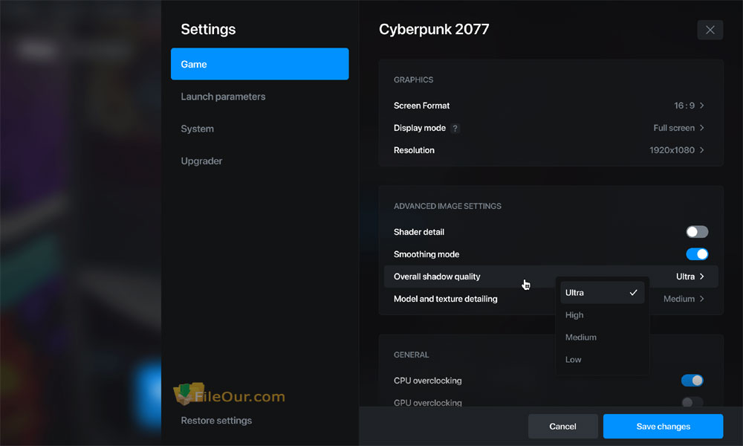The width and height of the screenshot is (743, 446).
Task: Click the Overall shadow quality label
Action: click(437, 277)
